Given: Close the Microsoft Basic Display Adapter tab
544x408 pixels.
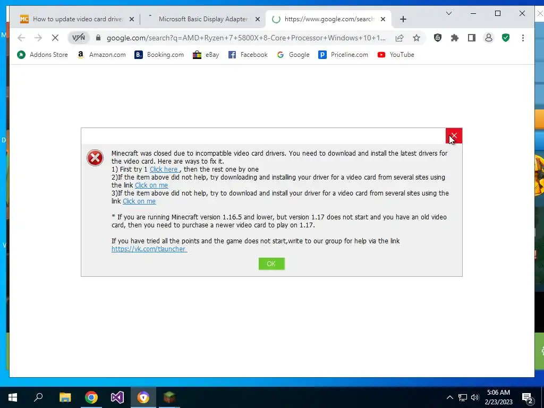Looking at the screenshot, I should tap(258, 20).
